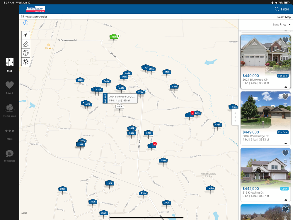293x220 pixels.
Task: Open 2024 Bluffwood Cir listing photo
Action: (x=265, y=54)
